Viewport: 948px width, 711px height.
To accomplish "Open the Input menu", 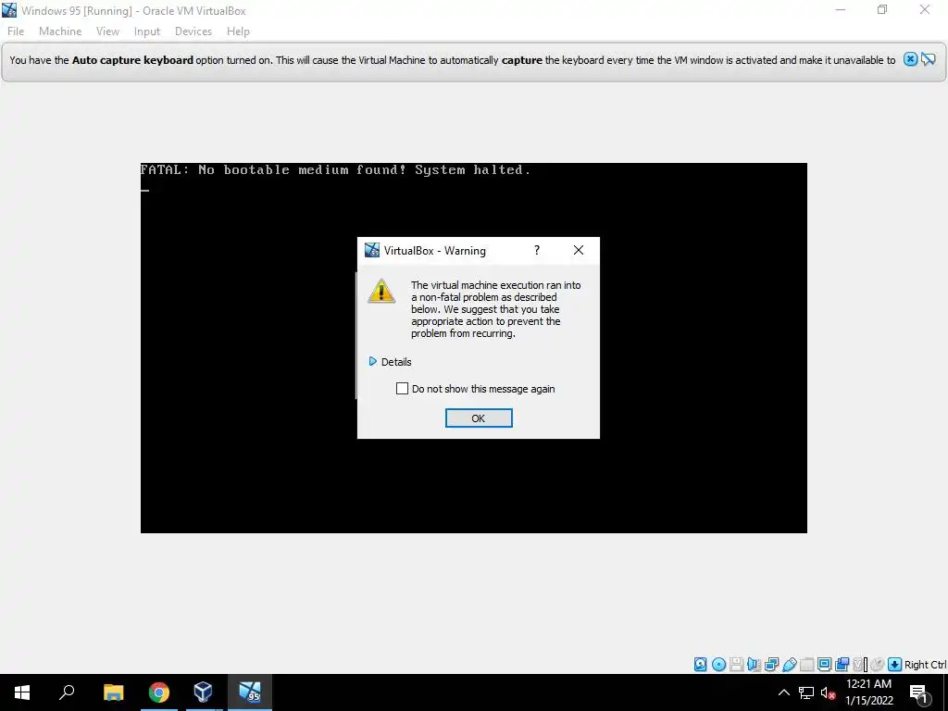I will 147,31.
